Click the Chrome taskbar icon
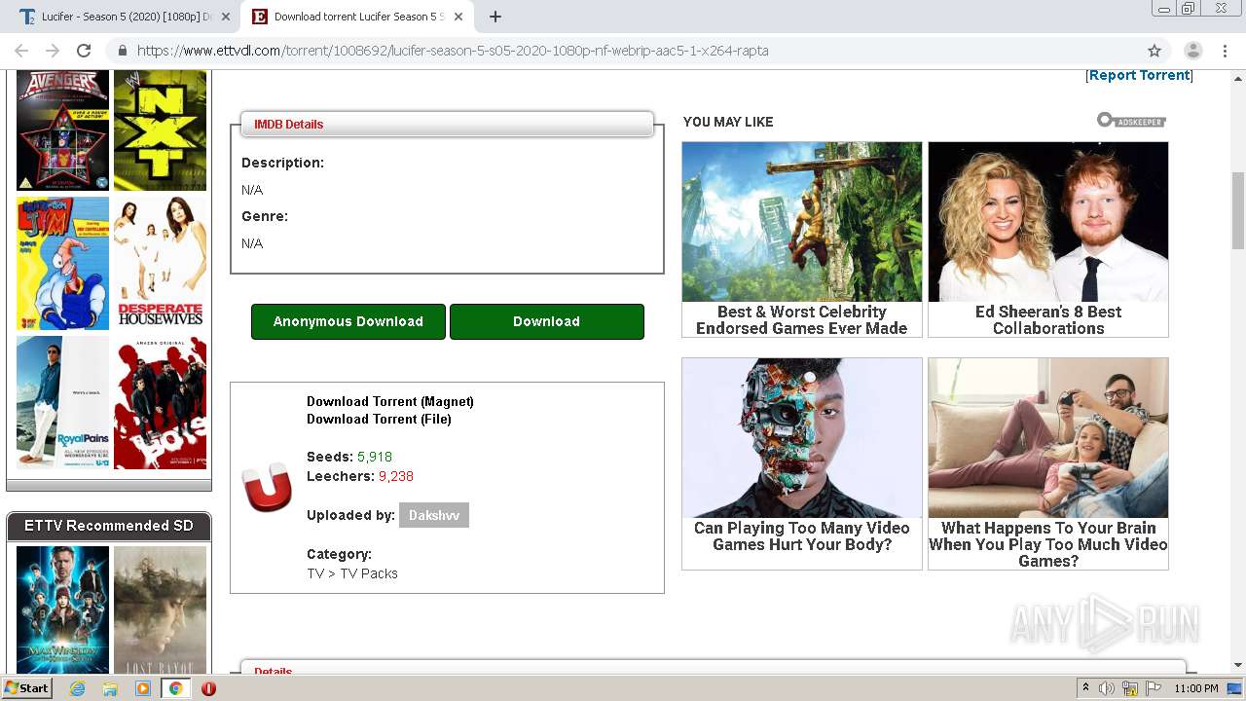 pyautogui.click(x=175, y=688)
